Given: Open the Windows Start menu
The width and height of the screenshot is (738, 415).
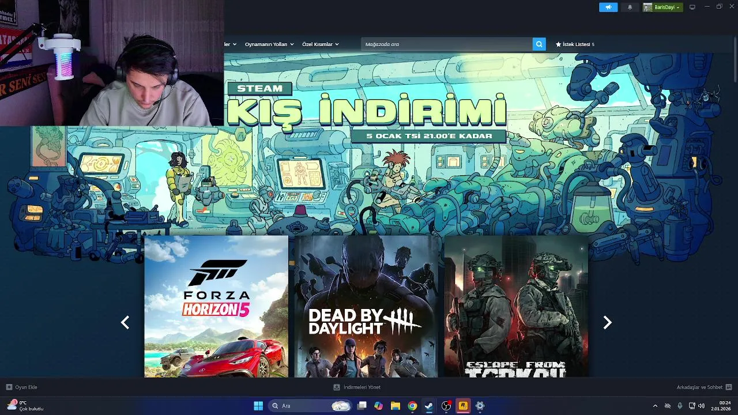Looking at the screenshot, I should 258,406.
